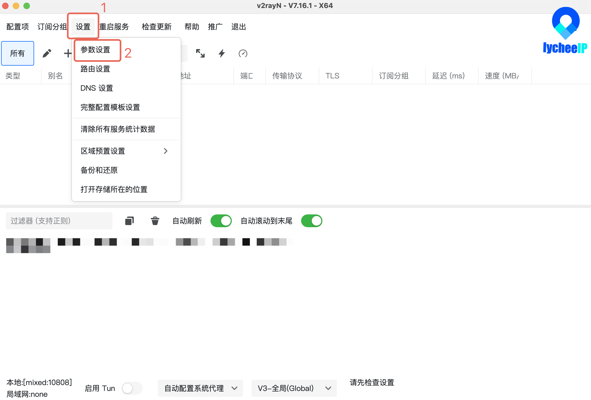The height and width of the screenshot is (400, 591).
Task: Click the 所有 server group button
Action: [x=17, y=53]
